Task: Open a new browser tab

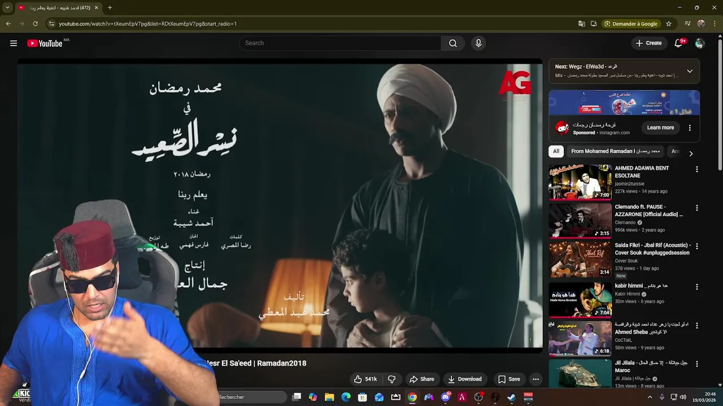Action: click(110, 8)
